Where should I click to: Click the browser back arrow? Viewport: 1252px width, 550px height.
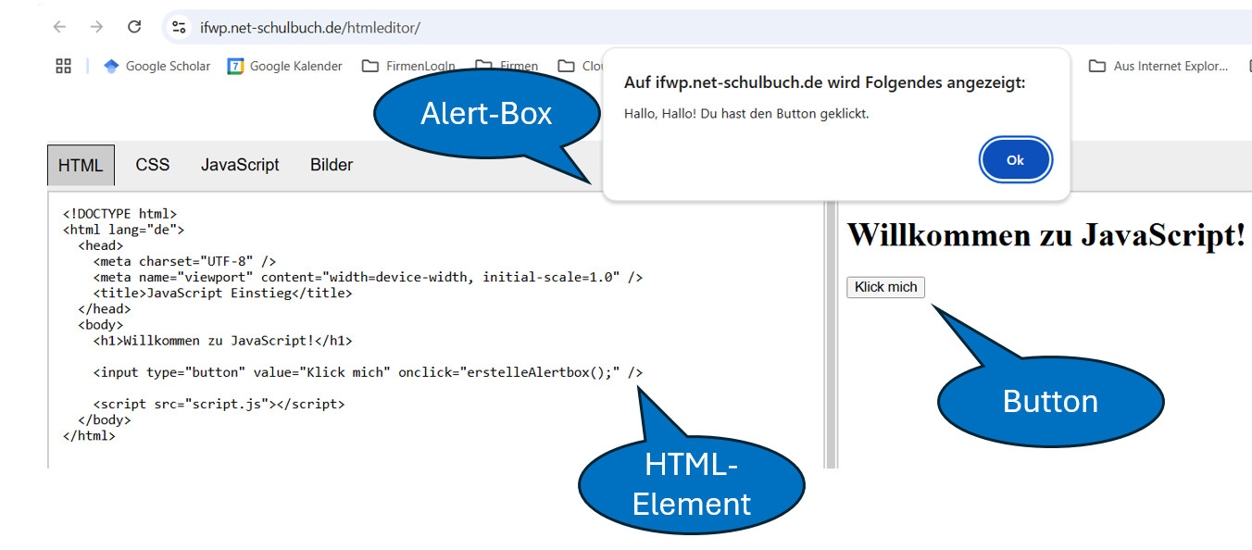pos(60,27)
